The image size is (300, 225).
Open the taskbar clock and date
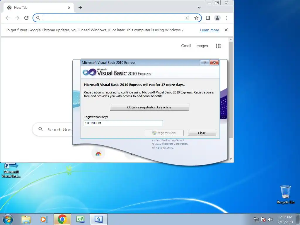pos(285,219)
